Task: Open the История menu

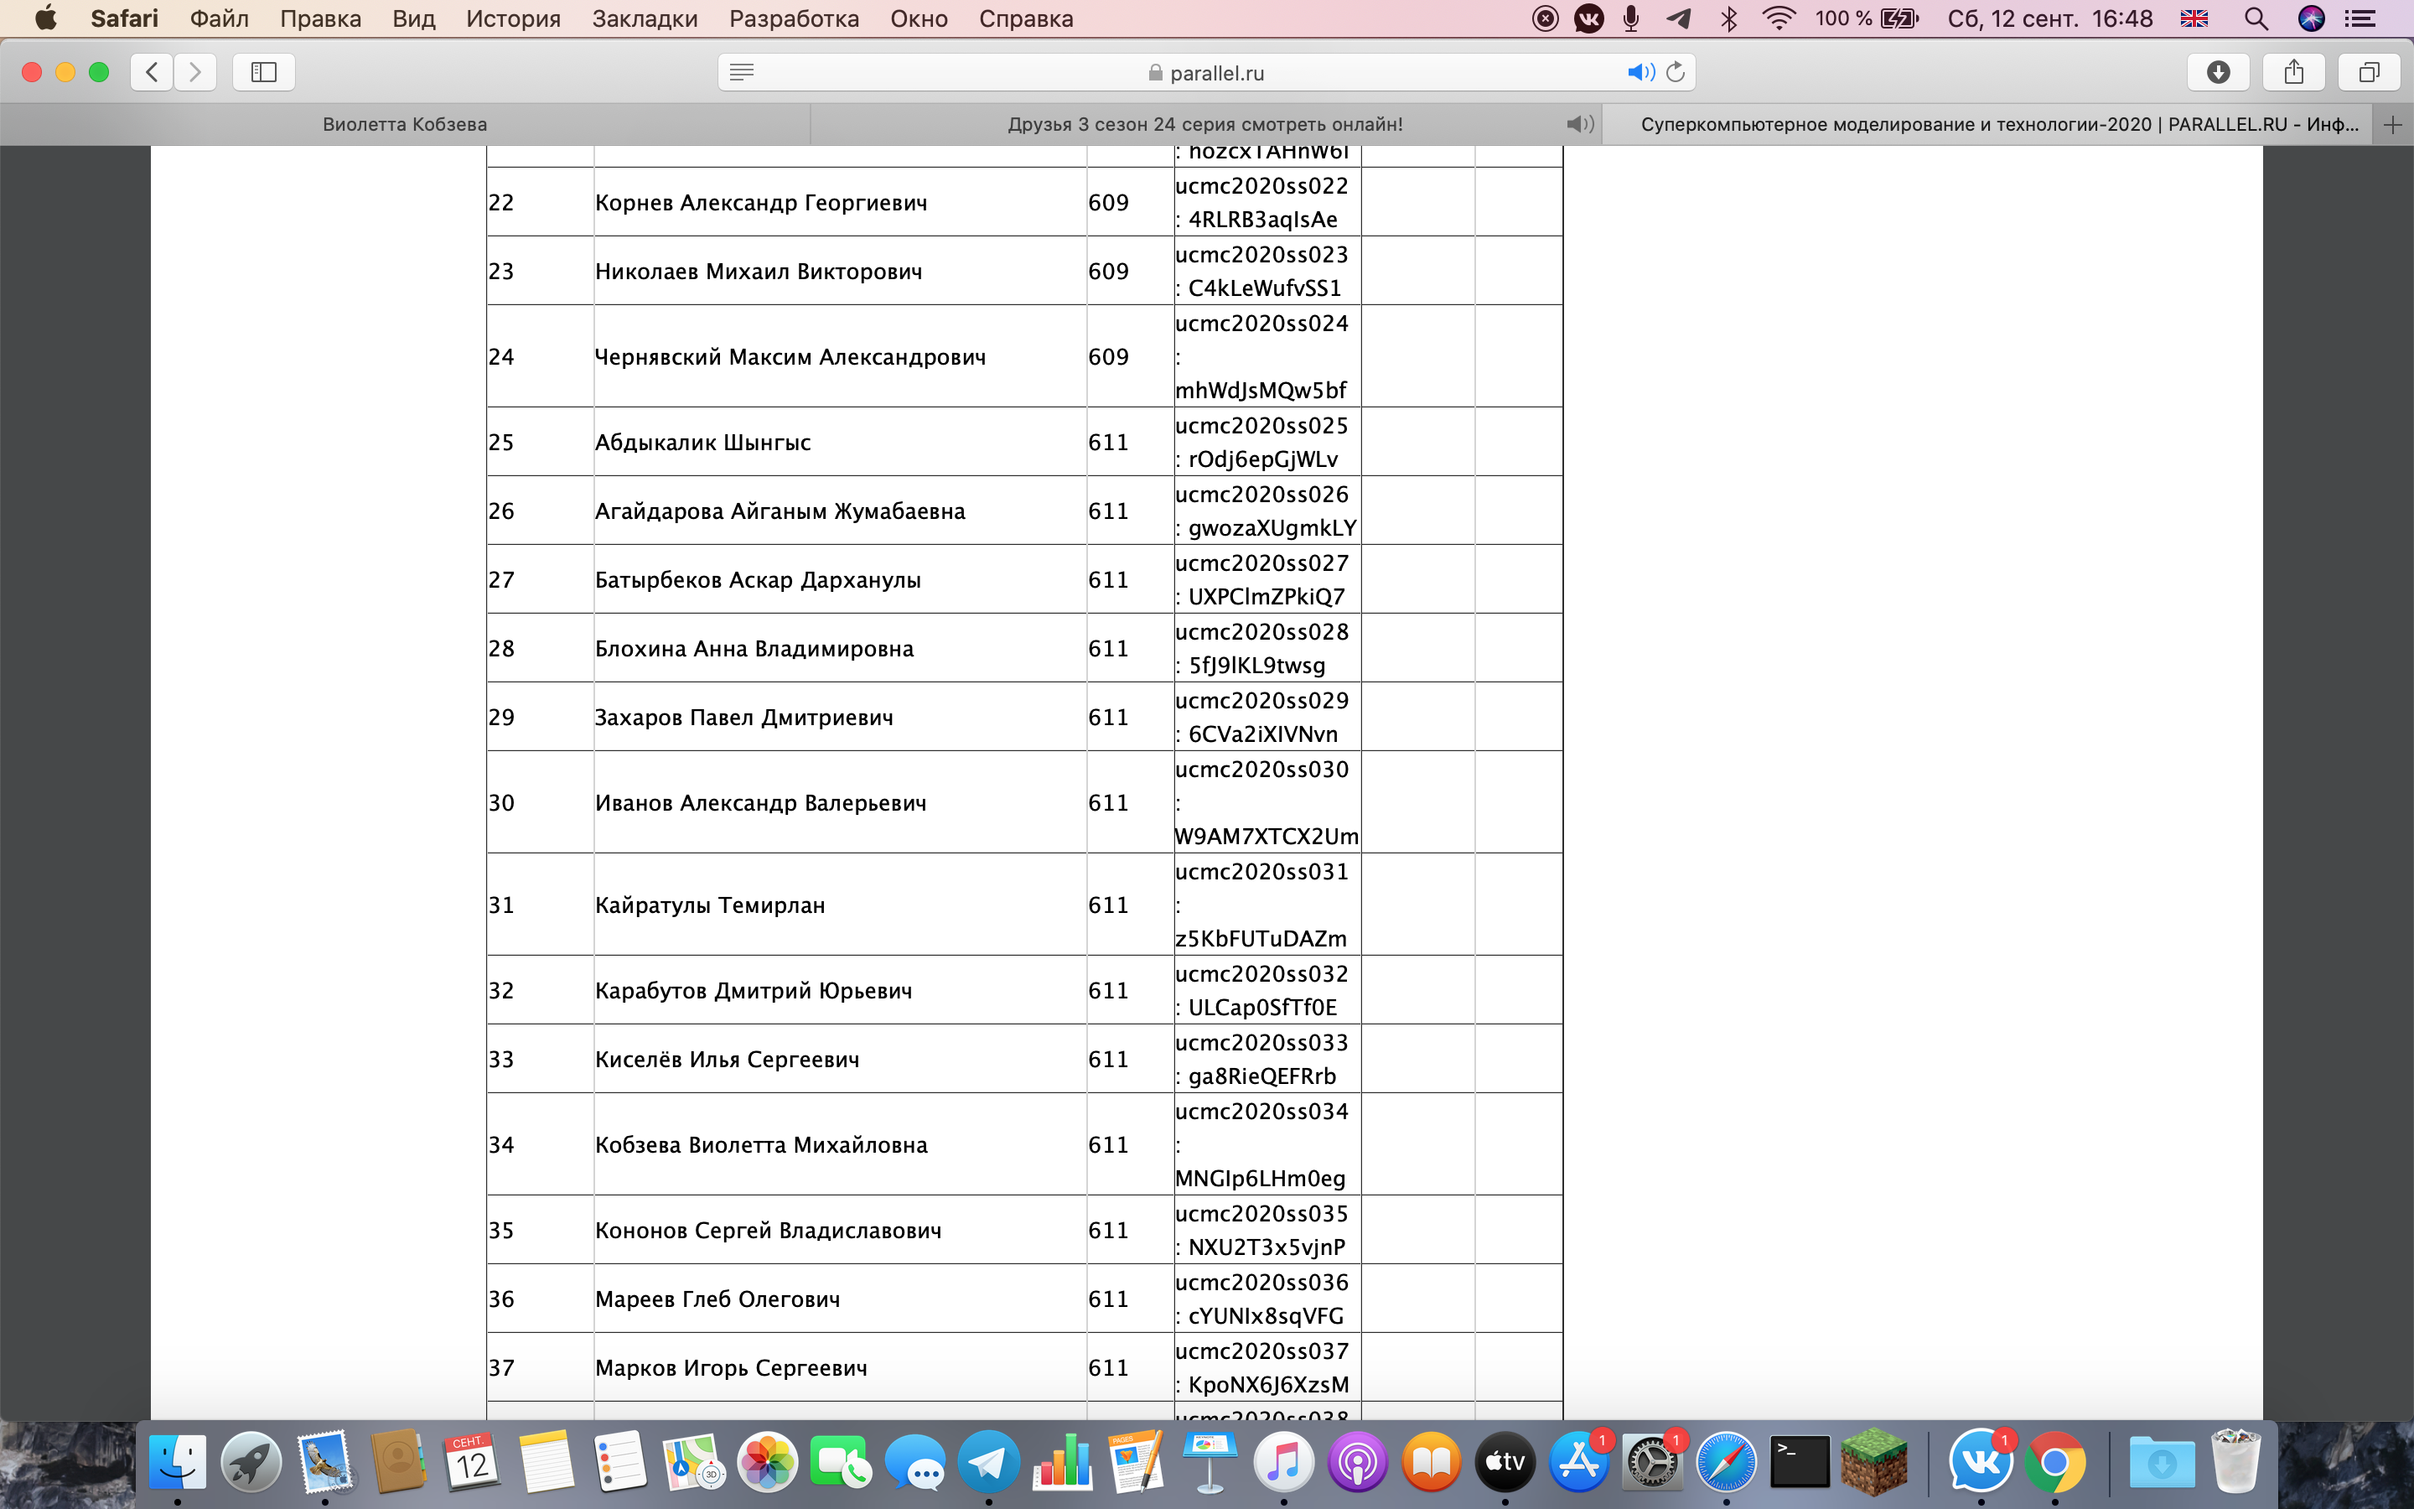Action: [513, 18]
